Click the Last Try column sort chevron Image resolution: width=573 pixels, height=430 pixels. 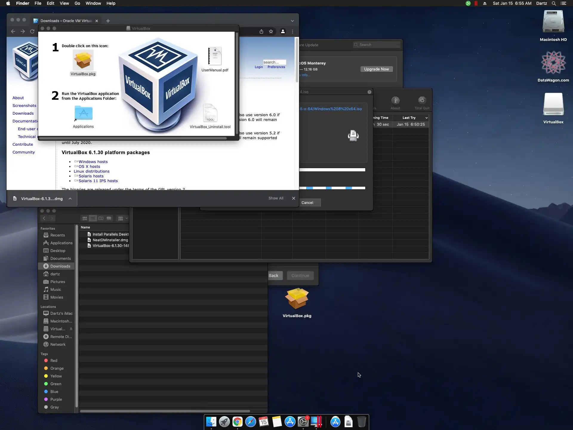(x=426, y=118)
